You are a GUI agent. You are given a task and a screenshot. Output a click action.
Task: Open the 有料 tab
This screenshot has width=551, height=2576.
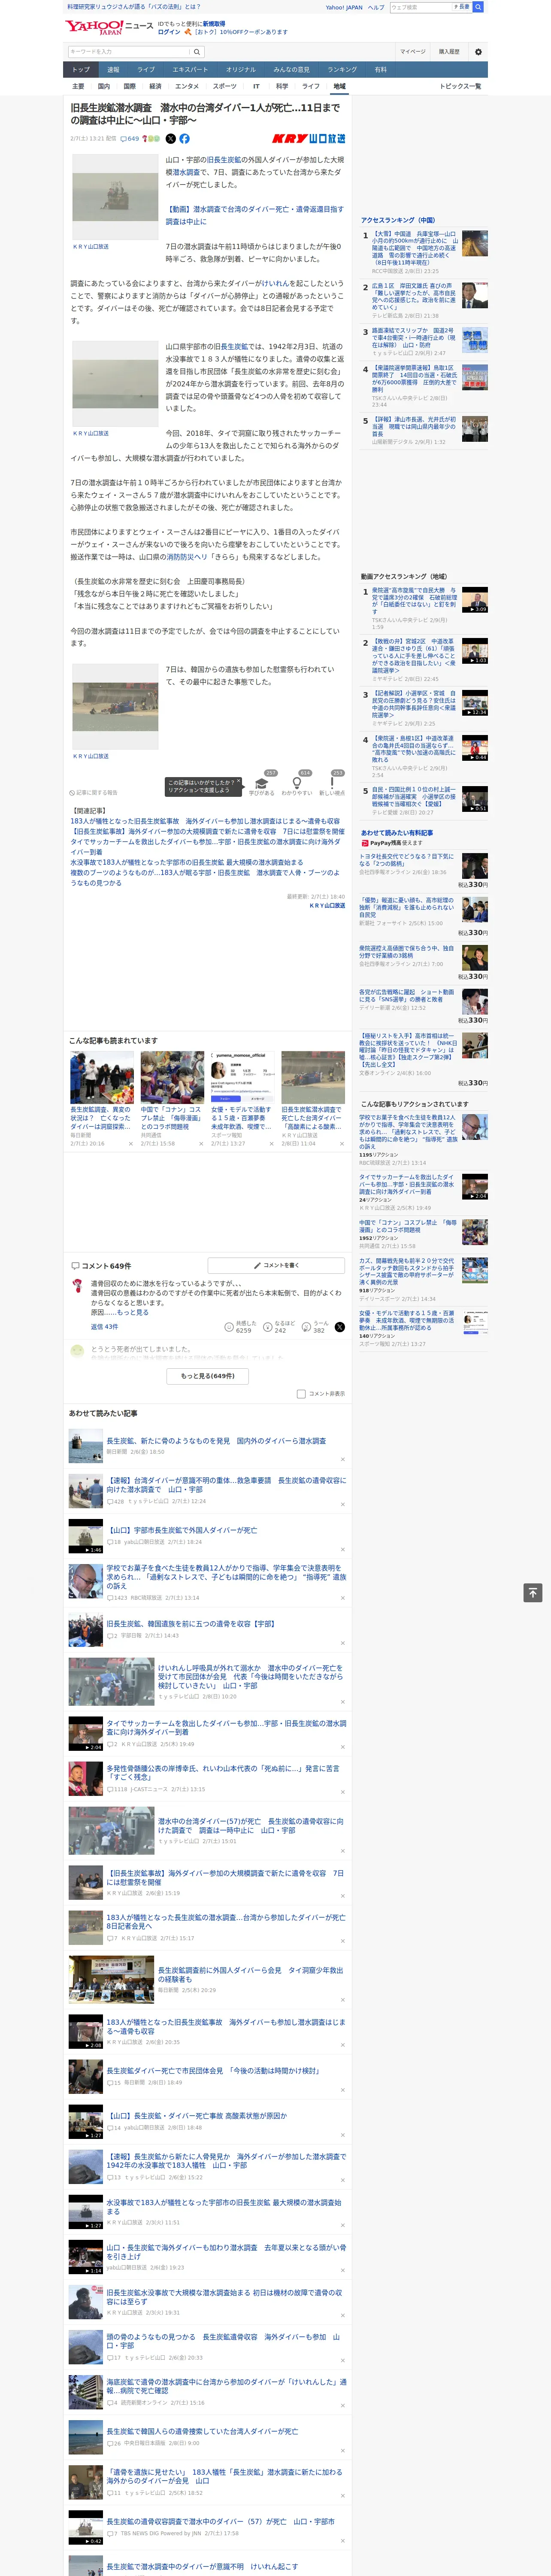point(380,69)
